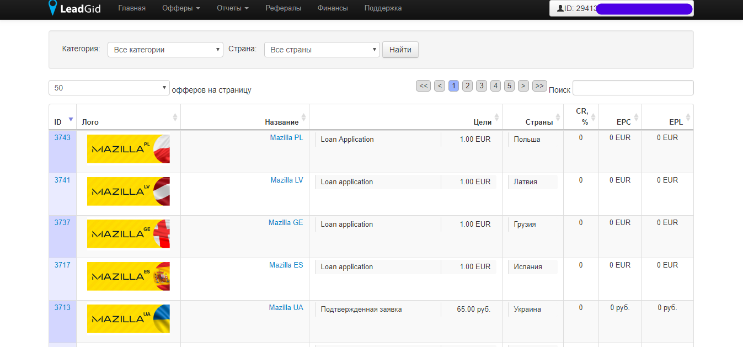The height and width of the screenshot is (347, 743).
Task: Go to last page with >> button
Action: [539, 86]
